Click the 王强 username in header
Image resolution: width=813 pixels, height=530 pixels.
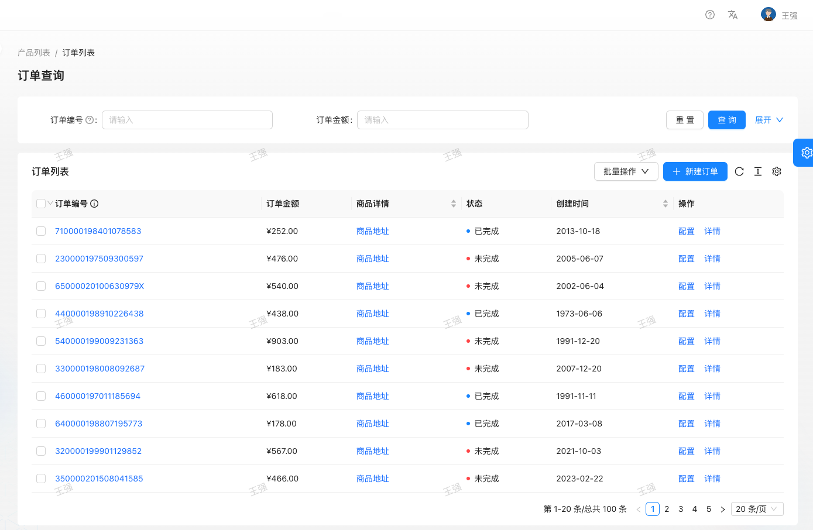click(x=790, y=16)
